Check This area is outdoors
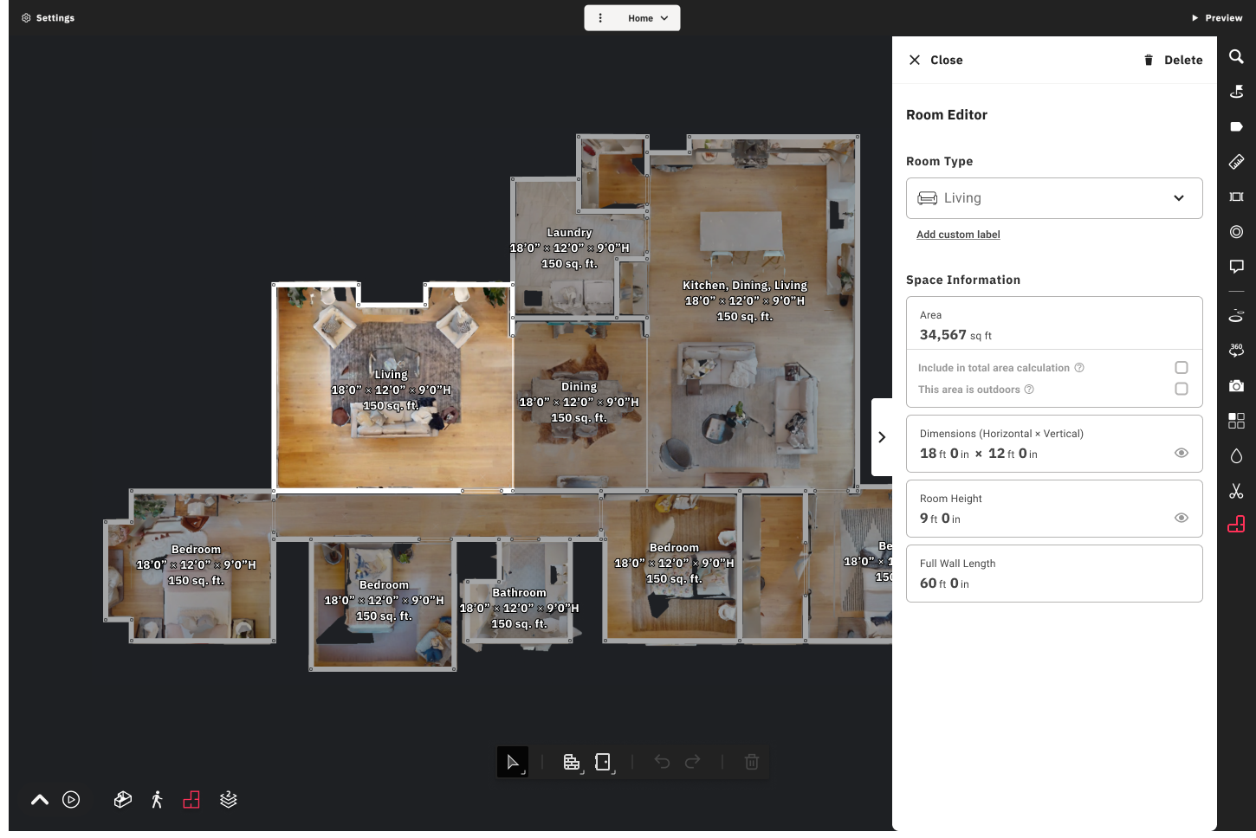 click(x=1181, y=389)
